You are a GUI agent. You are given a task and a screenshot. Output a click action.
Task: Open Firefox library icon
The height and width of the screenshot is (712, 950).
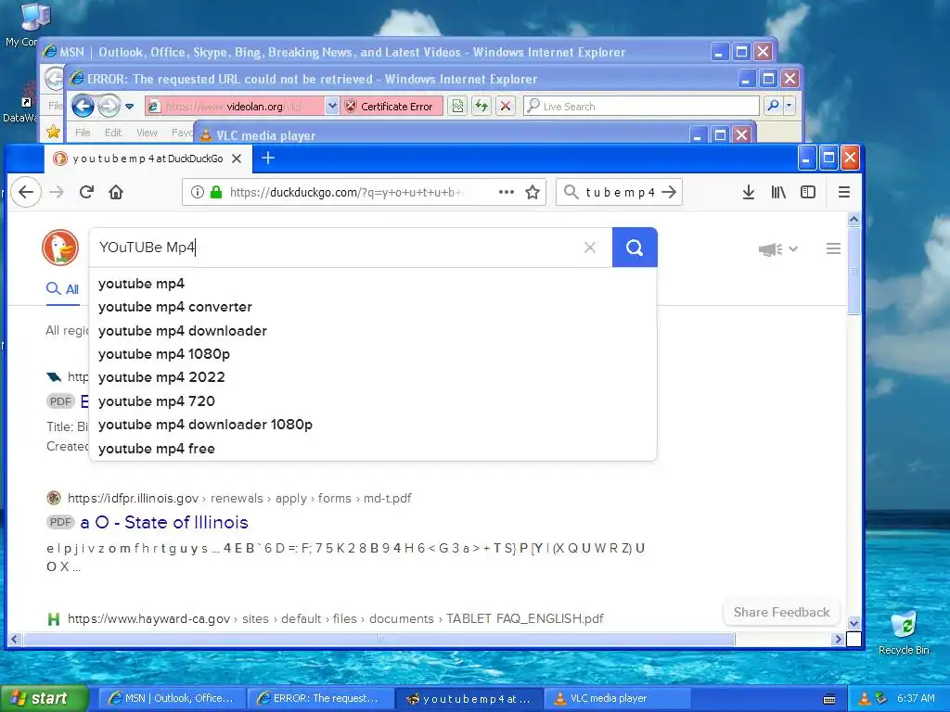(778, 193)
